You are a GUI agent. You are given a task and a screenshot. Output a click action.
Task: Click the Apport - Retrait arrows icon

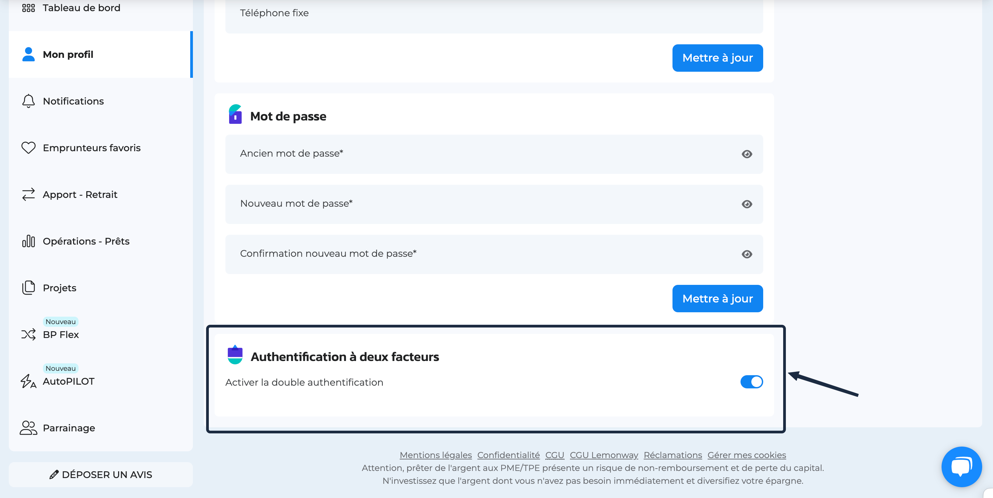pos(28,194)
